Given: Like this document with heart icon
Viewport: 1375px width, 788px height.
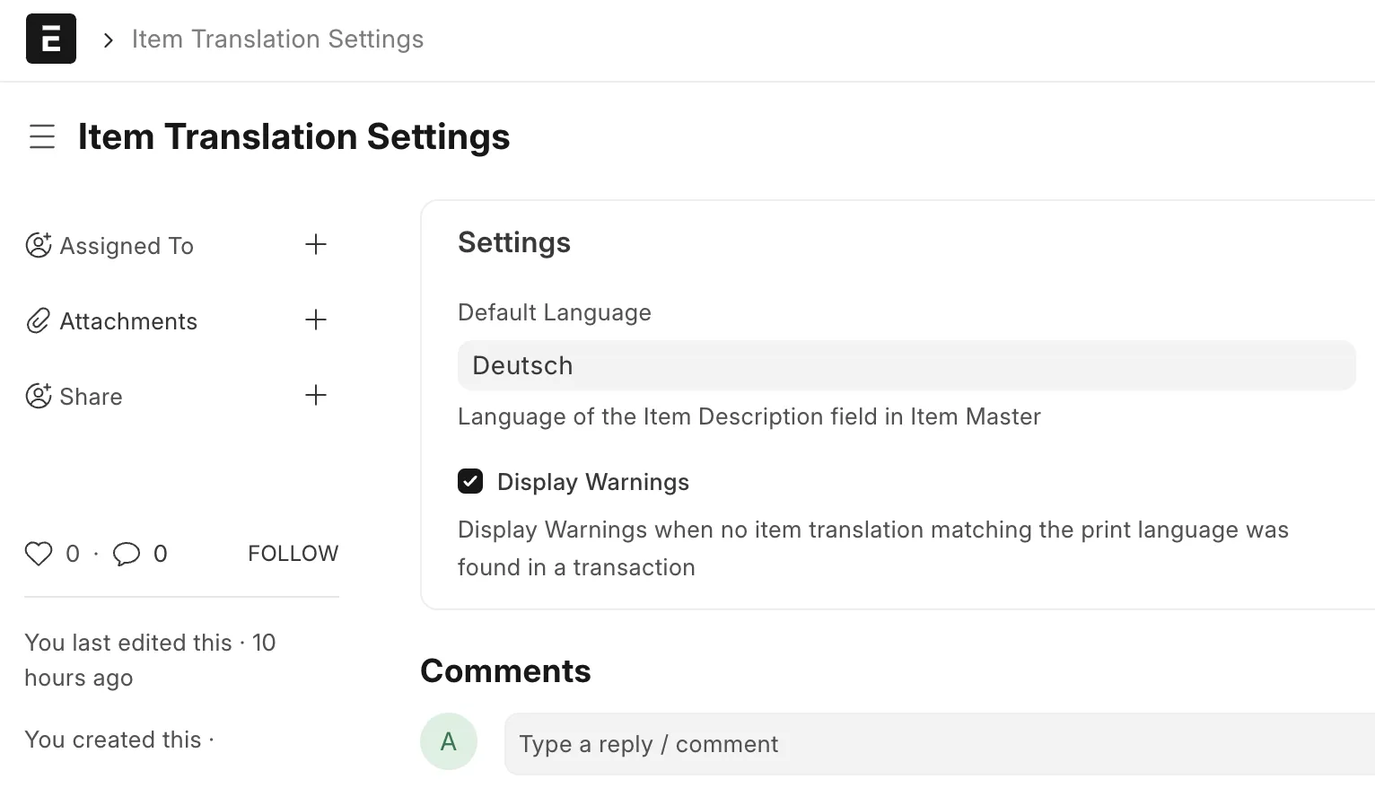Looking at the screenshot, I should pos(39,554).
